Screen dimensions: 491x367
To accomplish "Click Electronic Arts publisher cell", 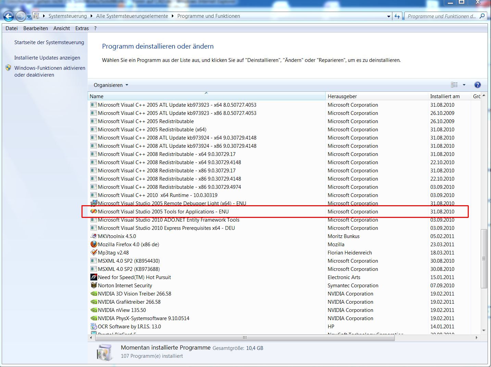I will click(x=344, y=277).
